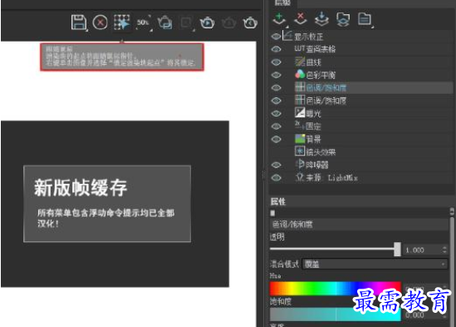Select the LUT 查阅表格 layer row
456x327 pixels.
click(x=360, y=49)
